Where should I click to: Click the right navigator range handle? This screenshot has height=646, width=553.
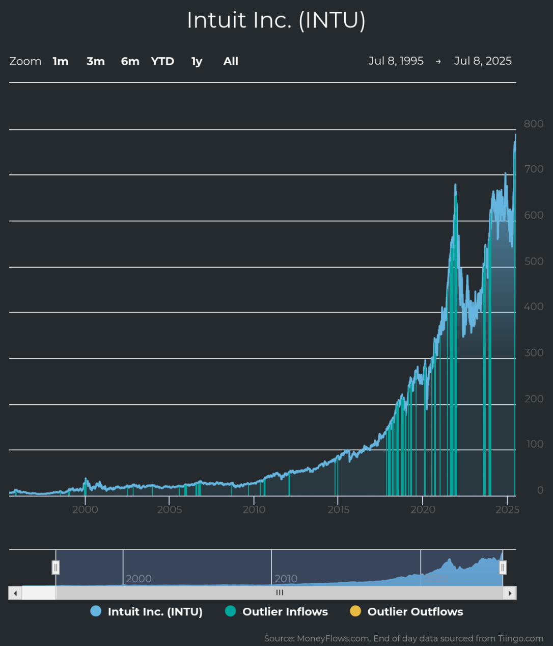[x=503, y=567]
